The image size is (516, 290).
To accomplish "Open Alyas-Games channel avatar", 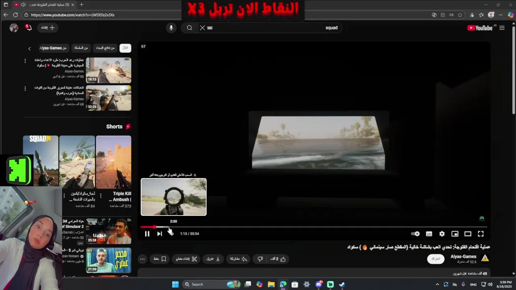I will click(x=485, y=258).
